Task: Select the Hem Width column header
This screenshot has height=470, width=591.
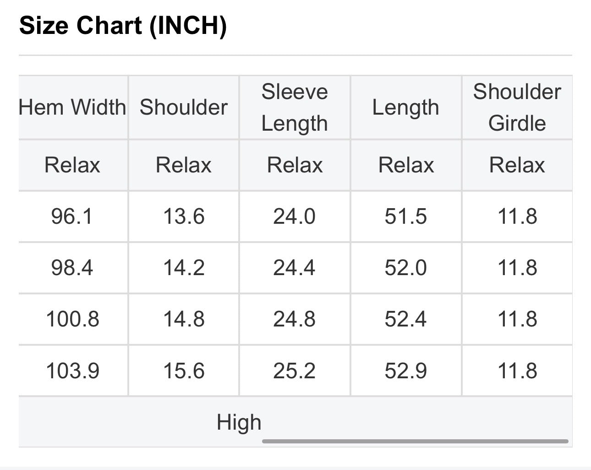Action: click(x=72, y=107)
